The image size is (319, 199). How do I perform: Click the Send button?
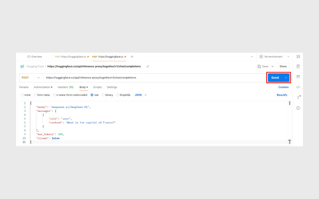pyautogui.click(x=275, y=78)
